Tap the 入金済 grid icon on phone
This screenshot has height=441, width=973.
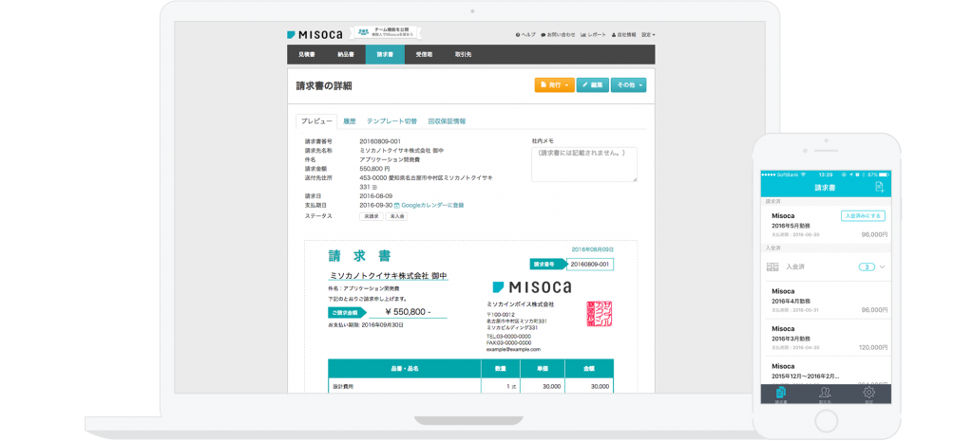[773, 266]
